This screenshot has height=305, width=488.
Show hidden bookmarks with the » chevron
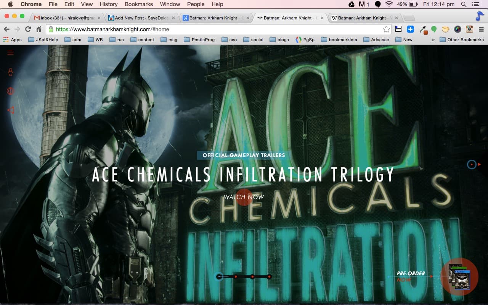click(433, 40)
